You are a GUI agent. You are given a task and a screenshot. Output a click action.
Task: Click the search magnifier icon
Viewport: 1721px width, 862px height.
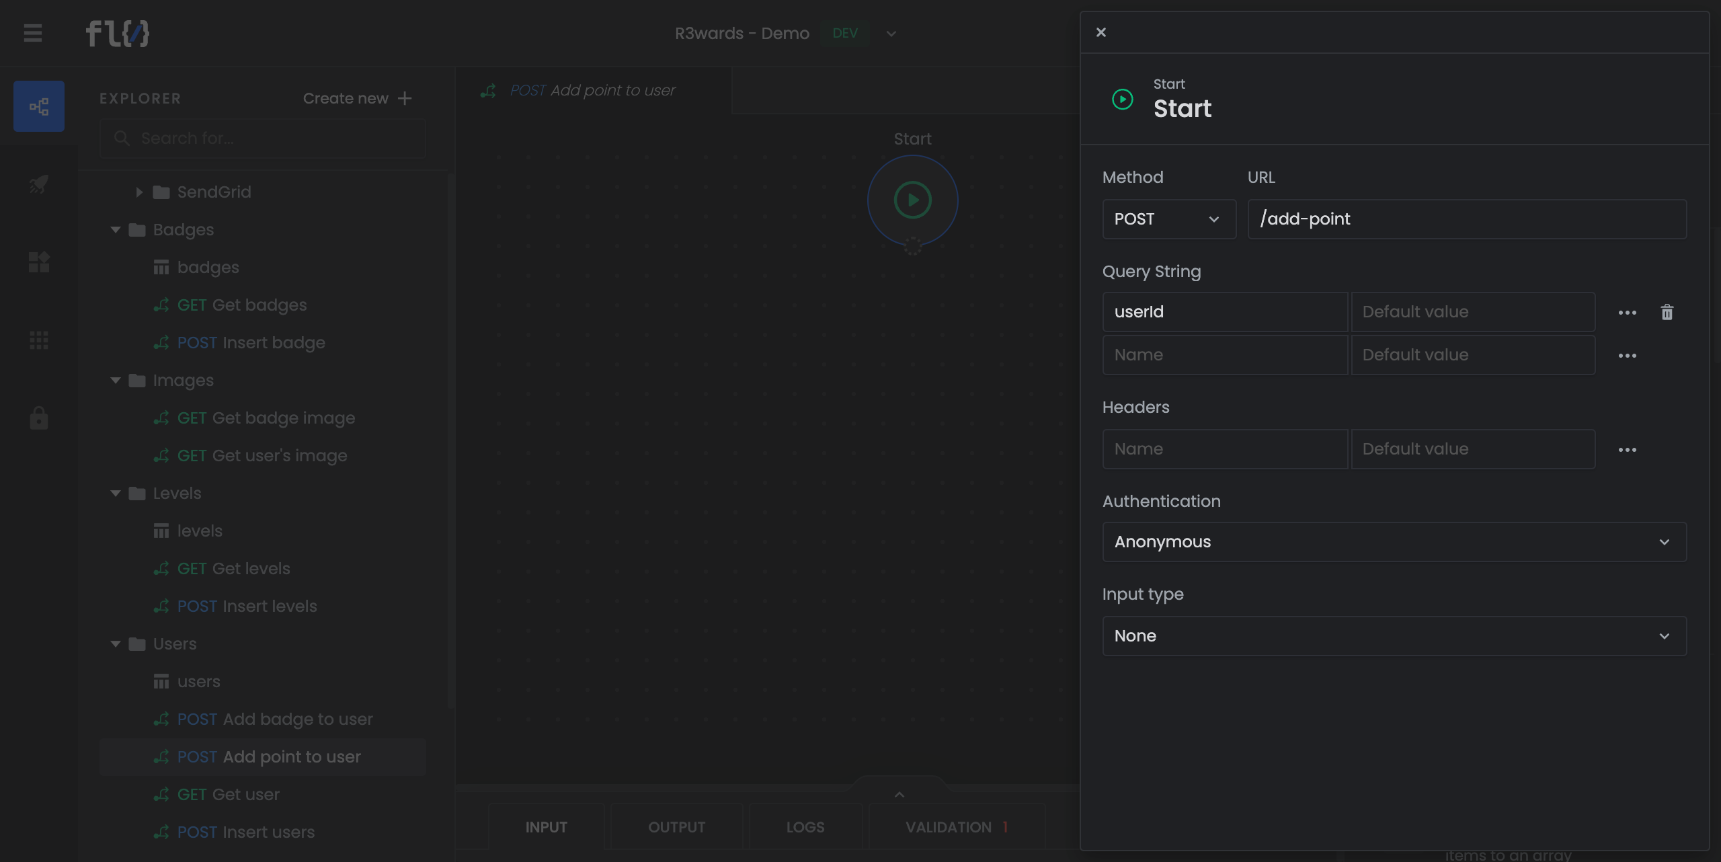pyautogui.click(x=122, y=139)
